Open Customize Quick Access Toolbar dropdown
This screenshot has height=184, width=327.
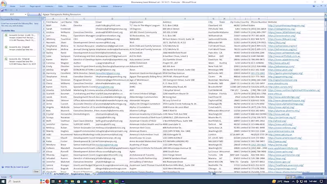tap(17, 10)
